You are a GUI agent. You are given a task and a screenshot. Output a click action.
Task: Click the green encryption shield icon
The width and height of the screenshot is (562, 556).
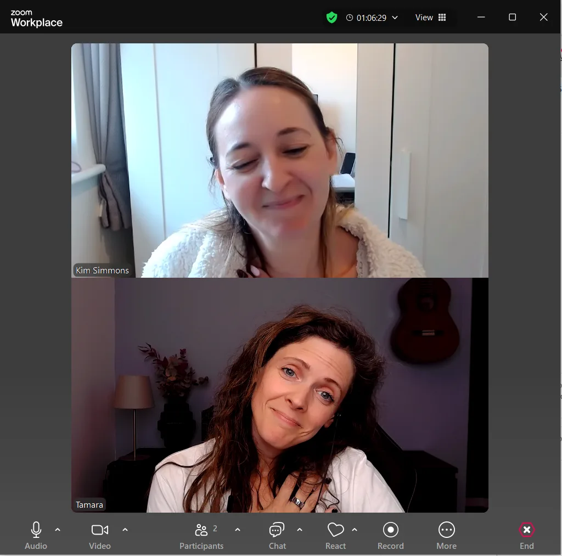coord(331,18)
